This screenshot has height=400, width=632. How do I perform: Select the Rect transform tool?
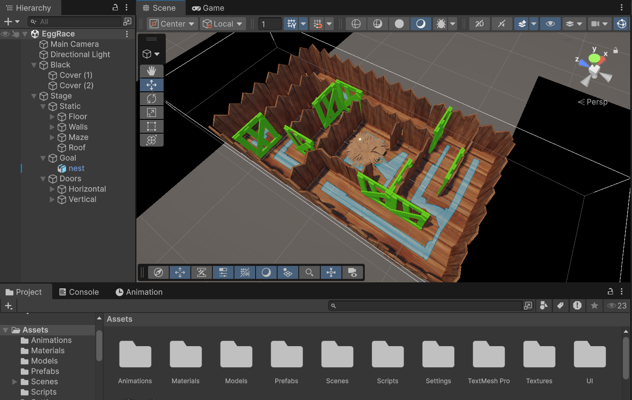tap(152, 126)
